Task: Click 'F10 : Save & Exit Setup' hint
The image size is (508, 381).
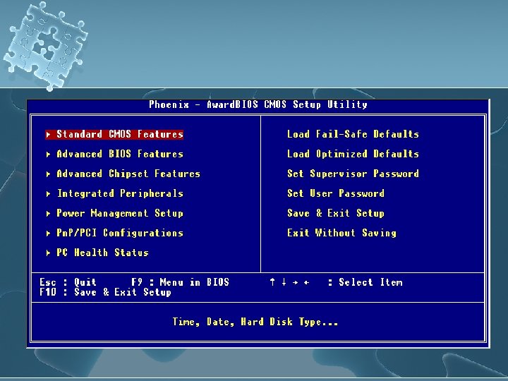Action: coord(105,292)
